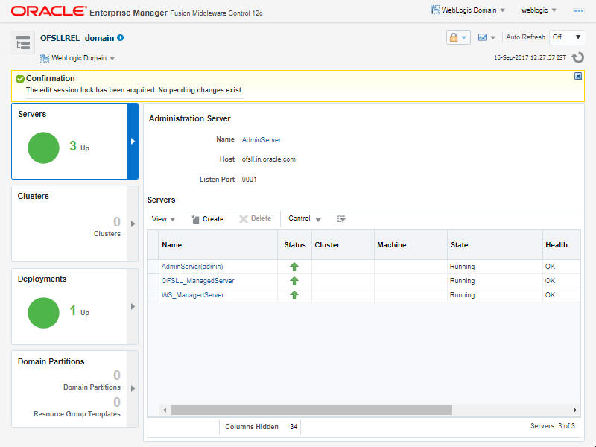Click the up-arrow status icon for OFSLL_ManagedServer
This screenshot has height=447, width=596.
click(x=294, y=281)
